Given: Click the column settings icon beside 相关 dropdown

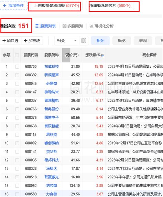Looking at the screenshot, I should click(84, 41).
